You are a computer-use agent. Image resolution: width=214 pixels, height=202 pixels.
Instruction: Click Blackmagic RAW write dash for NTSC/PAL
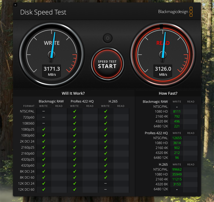44,111
